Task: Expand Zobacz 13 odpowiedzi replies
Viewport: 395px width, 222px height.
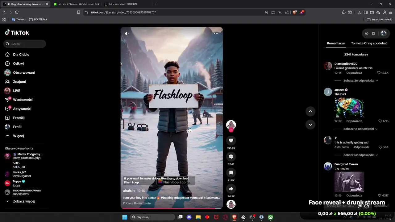Action: point(360,129)
